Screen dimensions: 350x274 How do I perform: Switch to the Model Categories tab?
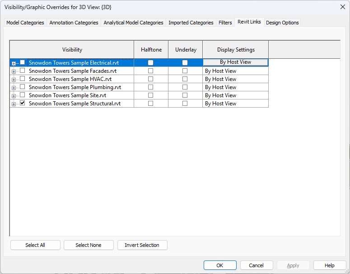click(25, 23)
